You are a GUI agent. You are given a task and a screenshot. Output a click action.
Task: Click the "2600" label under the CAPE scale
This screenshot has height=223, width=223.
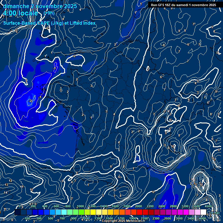tap(168, 218)
